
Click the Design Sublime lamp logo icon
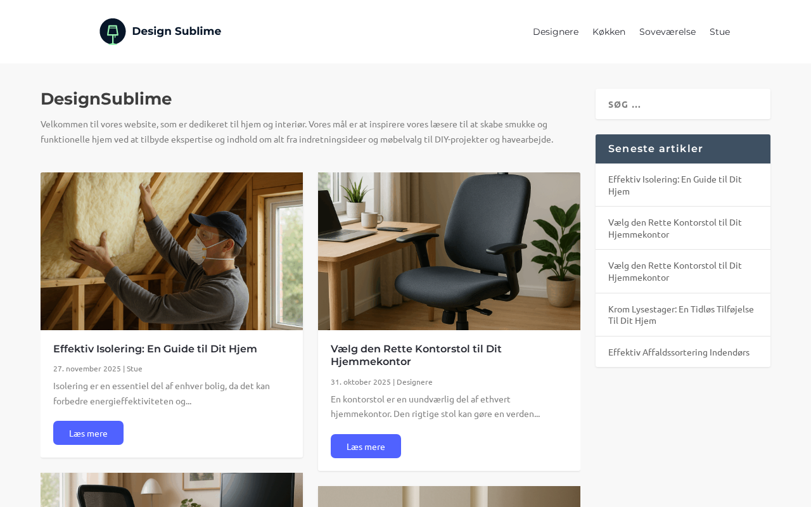tap(113, 32)
